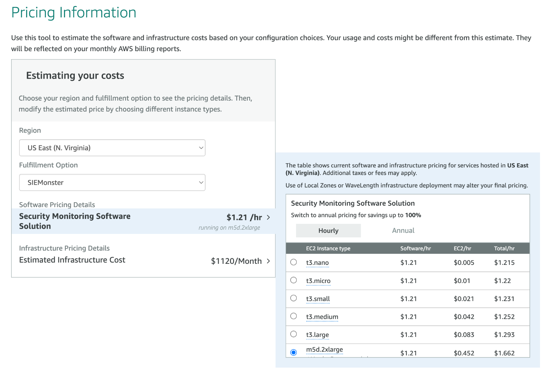Expand Security Monitoring Software Solution pricing chevron
The image size is (558, 386).
click(x=268, y=218)
